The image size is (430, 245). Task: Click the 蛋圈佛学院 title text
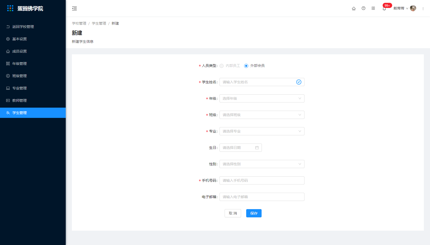click(30, 8)
